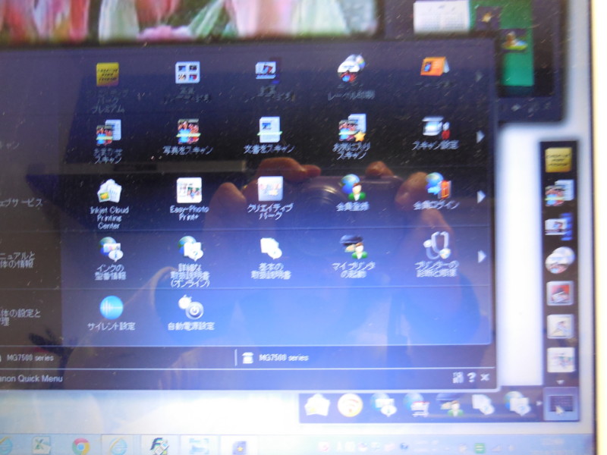607x455 pixels.
Task: Click person icon in horizontal shortcut bar
Action: pyautogui.click(x=451, y=406)
